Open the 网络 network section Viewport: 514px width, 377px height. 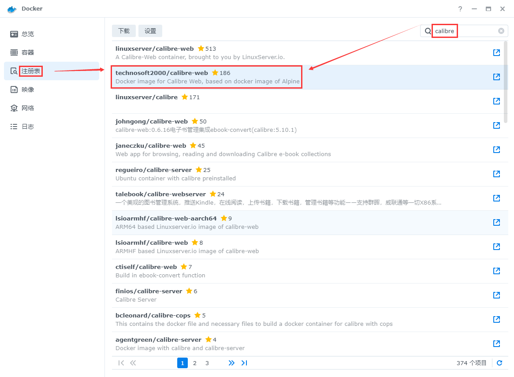click(x=27, y=108)
